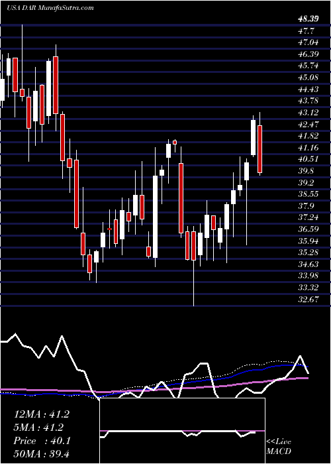
Task: Click the 36.59 price axis label
Action: tap(308, 229)
